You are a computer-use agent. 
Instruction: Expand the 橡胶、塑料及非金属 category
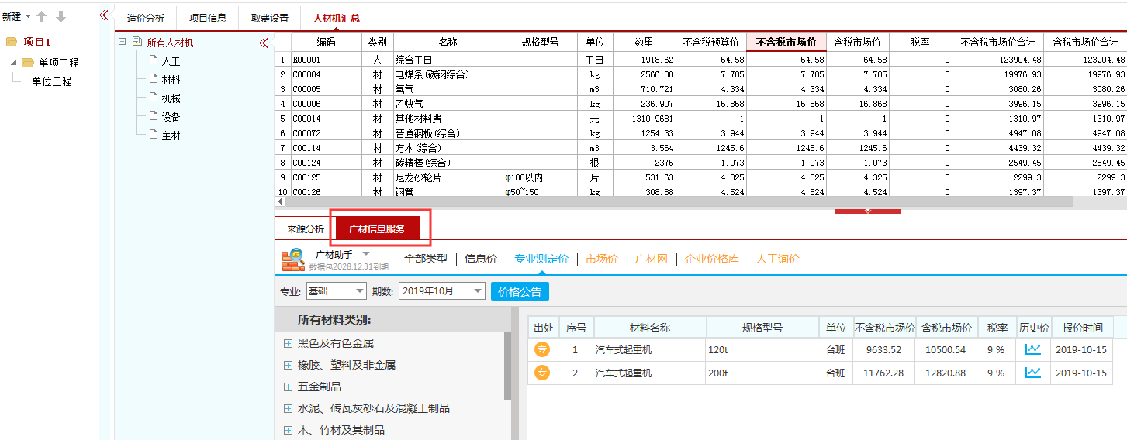click(288, 365)
